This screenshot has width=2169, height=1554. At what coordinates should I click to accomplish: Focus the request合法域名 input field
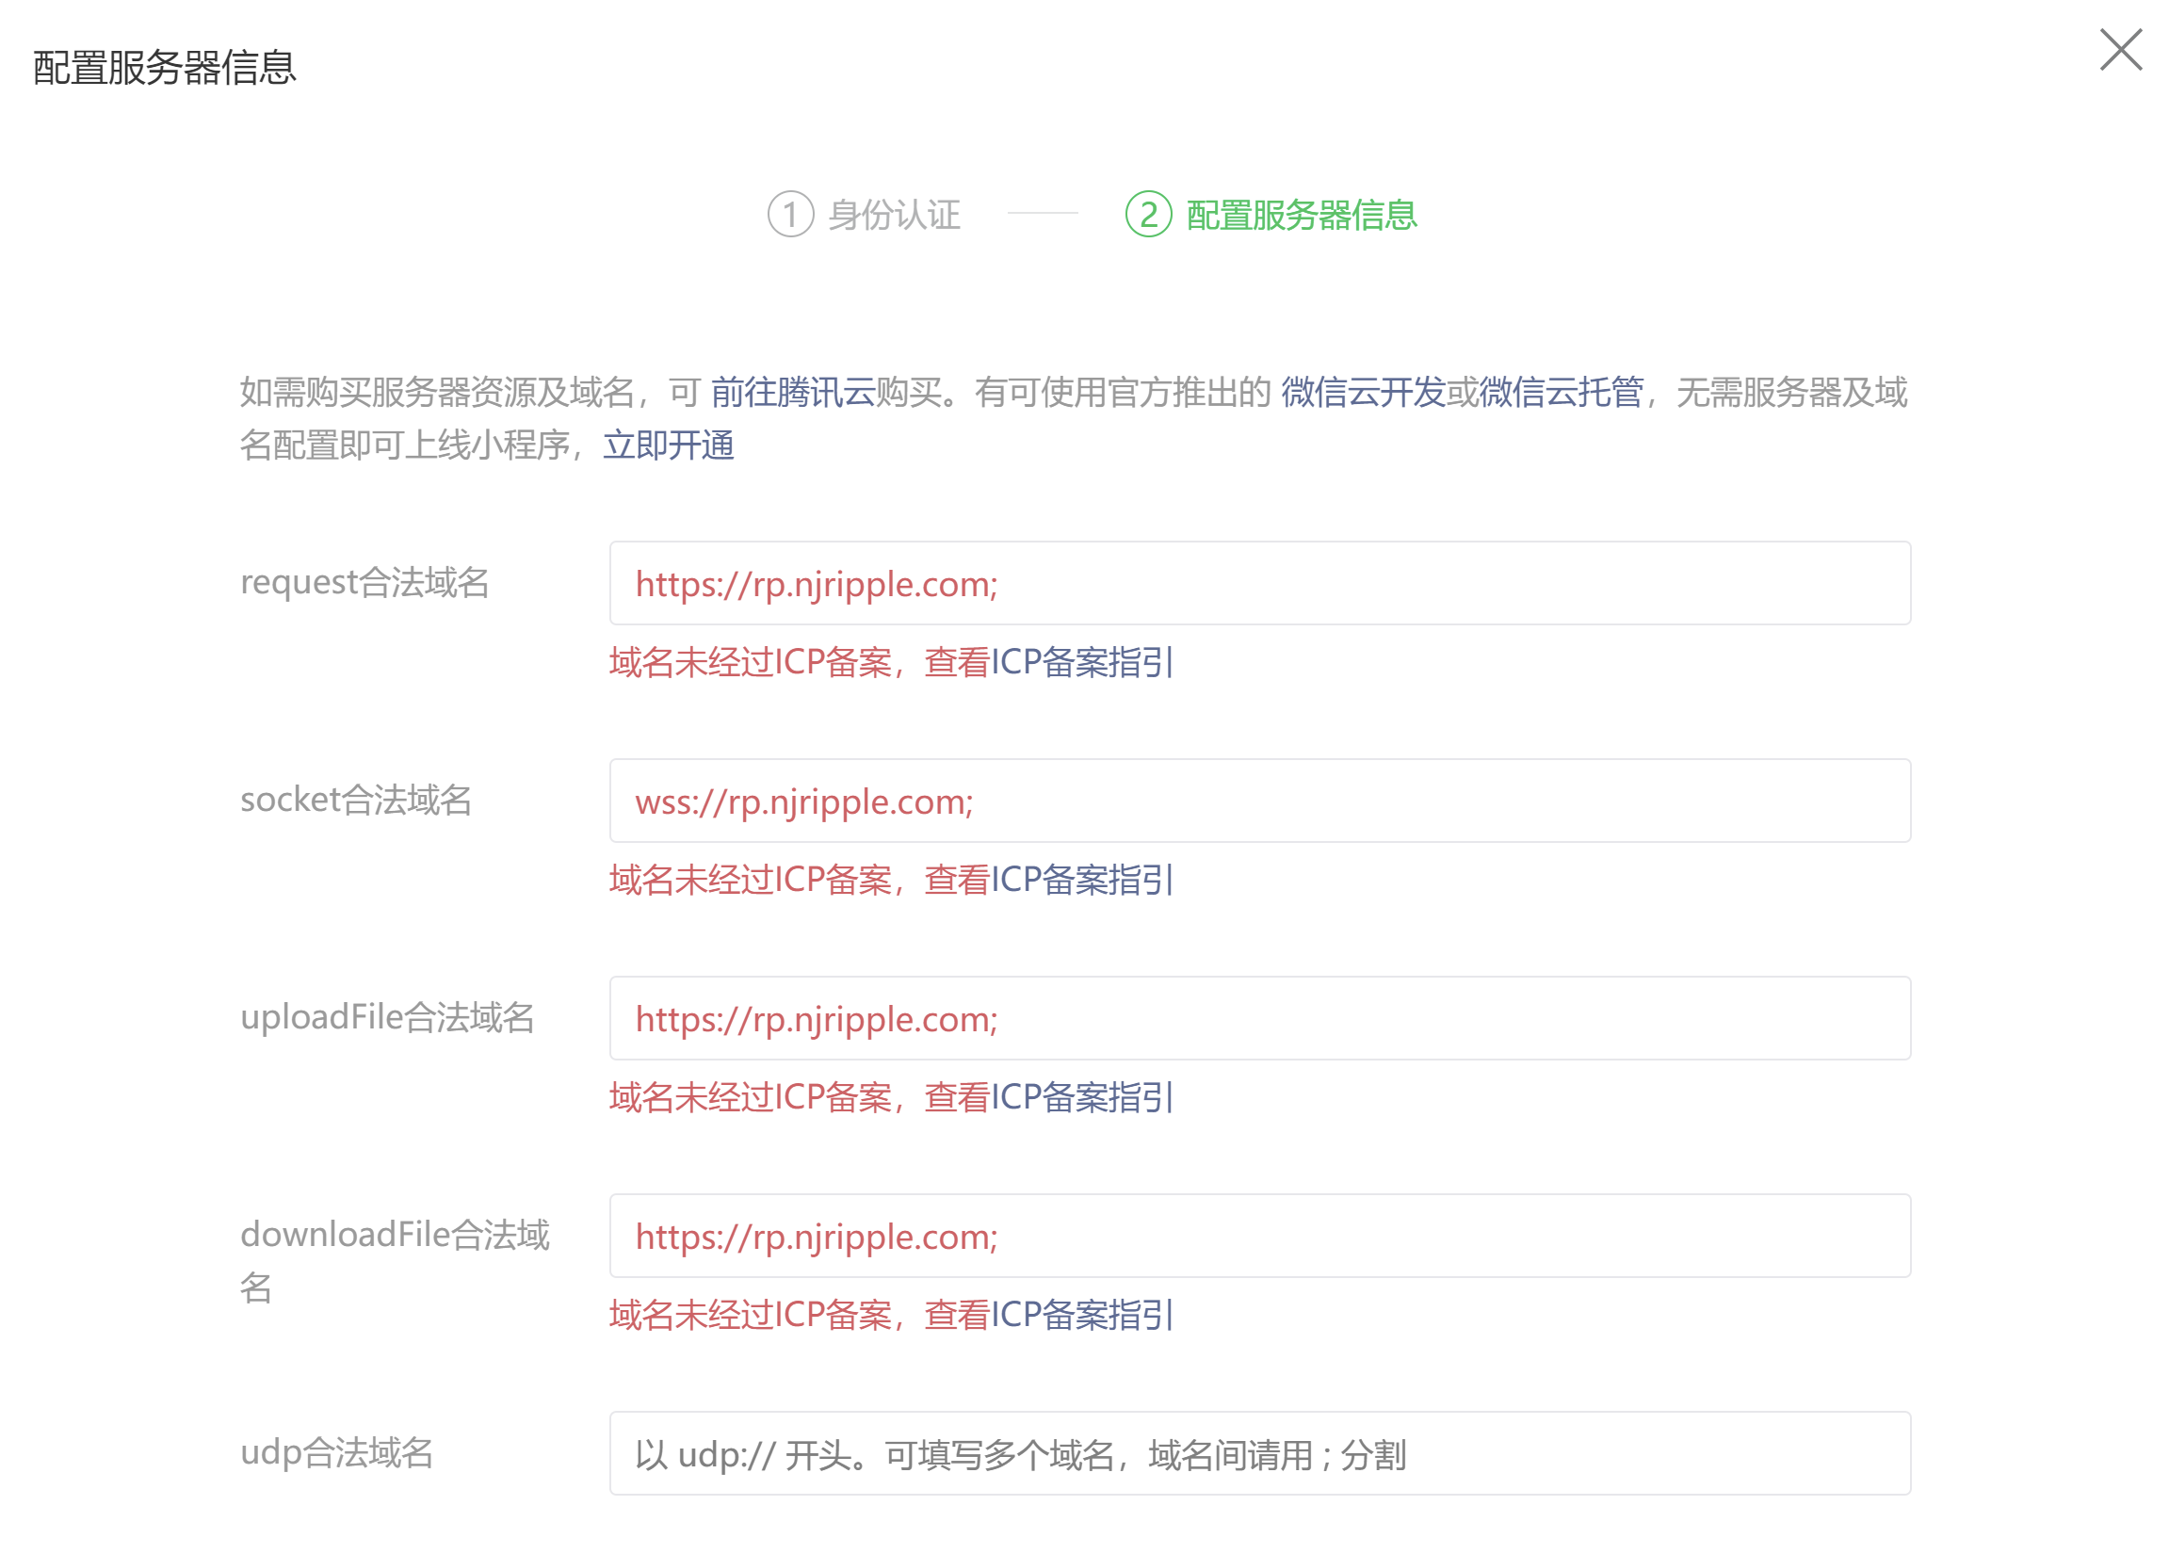[1259, 583]
